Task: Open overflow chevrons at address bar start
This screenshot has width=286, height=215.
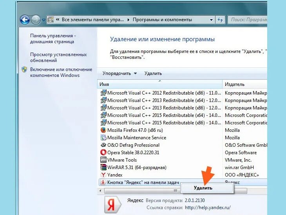Action: pos(58,19)
